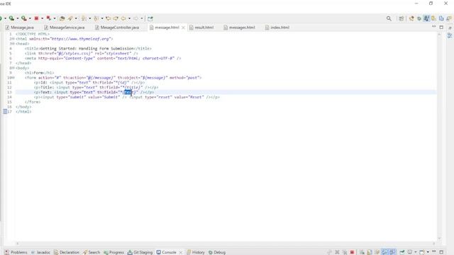Click the editor horizontal scrollbar

tap(226, 244)
